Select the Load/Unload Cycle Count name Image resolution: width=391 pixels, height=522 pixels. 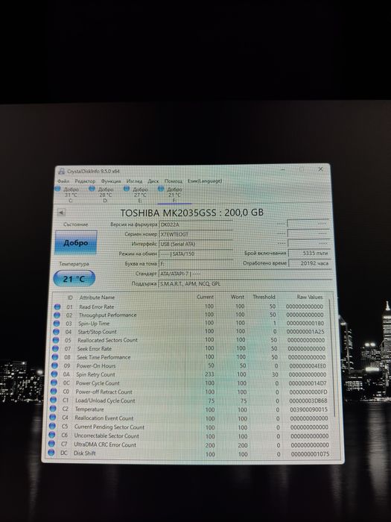click(105, 400)
